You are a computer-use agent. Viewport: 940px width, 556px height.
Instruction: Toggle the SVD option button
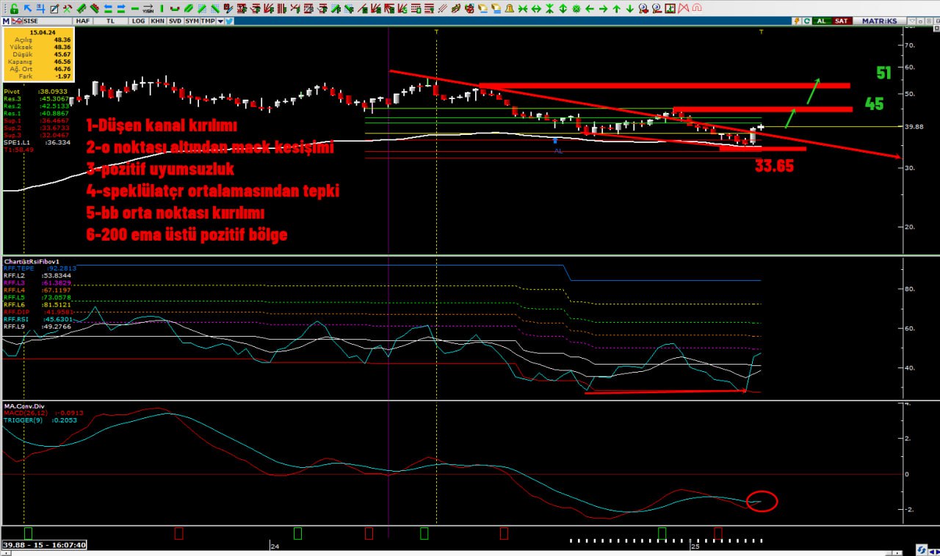tap(175, 21)
